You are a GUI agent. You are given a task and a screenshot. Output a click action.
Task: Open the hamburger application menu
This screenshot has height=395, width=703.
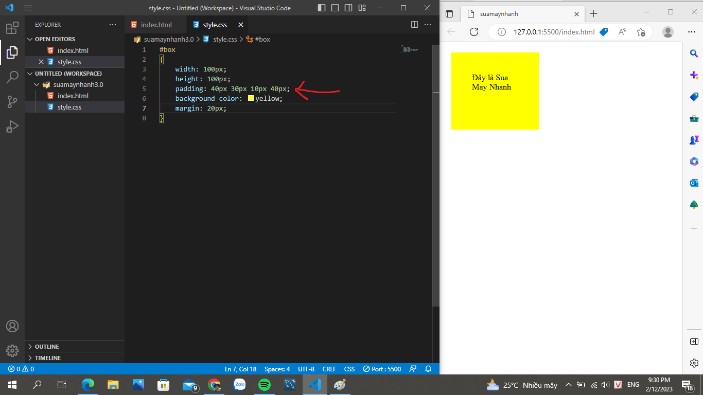(x=28, y=8)
